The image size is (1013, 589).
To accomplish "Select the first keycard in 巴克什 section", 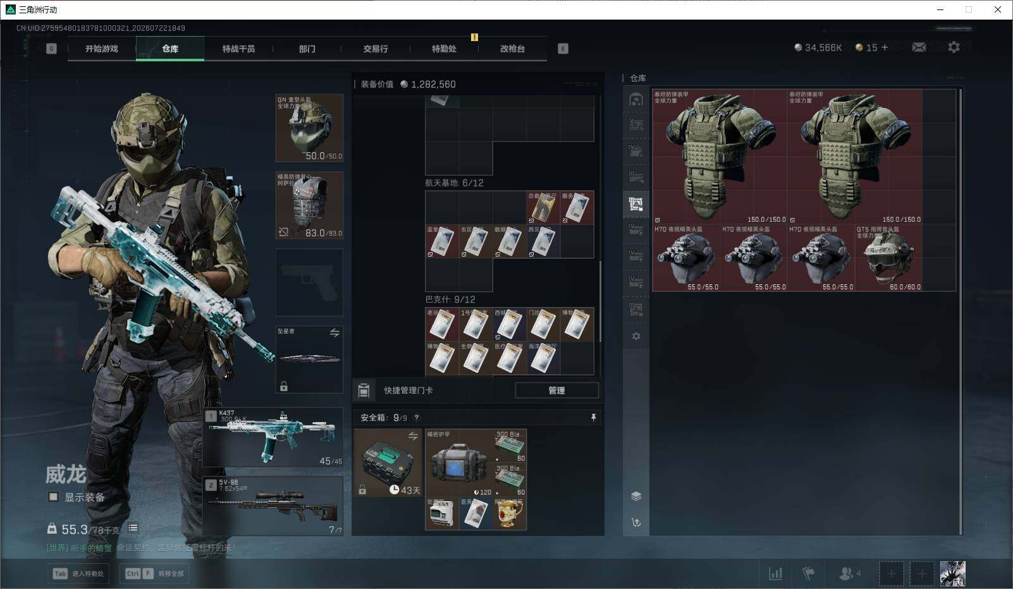I will click(442, 324).
